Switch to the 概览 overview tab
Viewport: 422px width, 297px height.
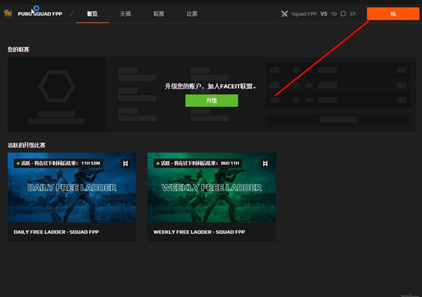click(92, 14)
